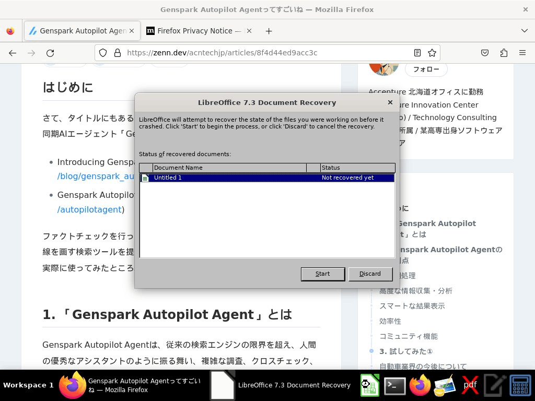The image size is (535, 401).
Task: Click the はじめに heading
Action: click(x=68, y=87)
